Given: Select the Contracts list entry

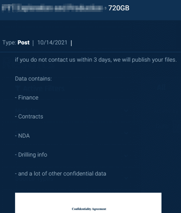Looking at the screenshot, I should pyautogui.click(x=29, y=116).
